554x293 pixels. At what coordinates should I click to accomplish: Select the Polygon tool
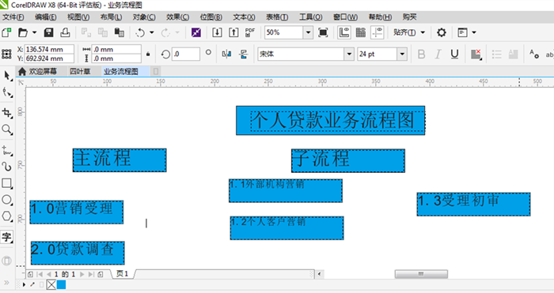click(7, 216)
